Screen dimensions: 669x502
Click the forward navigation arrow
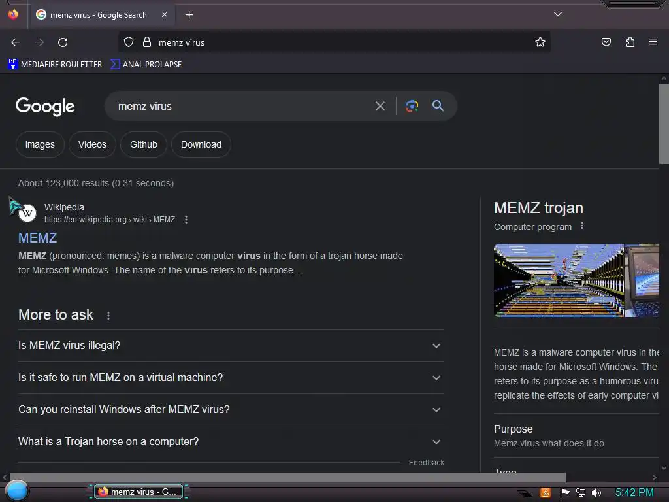click(39, 42)
